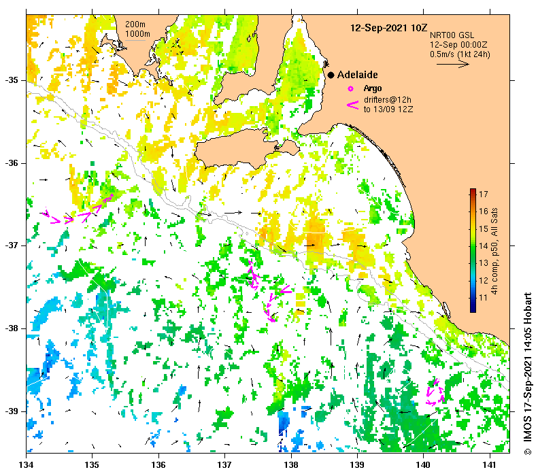The width and height of the screenshot is (538, 476).
Task: Click colorbar tick value 11
Action: [484, 297]
